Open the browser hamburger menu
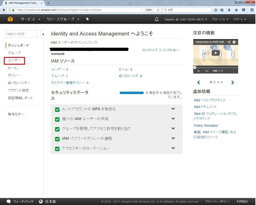The image size is (256, 205). click(x=252, y=10)
